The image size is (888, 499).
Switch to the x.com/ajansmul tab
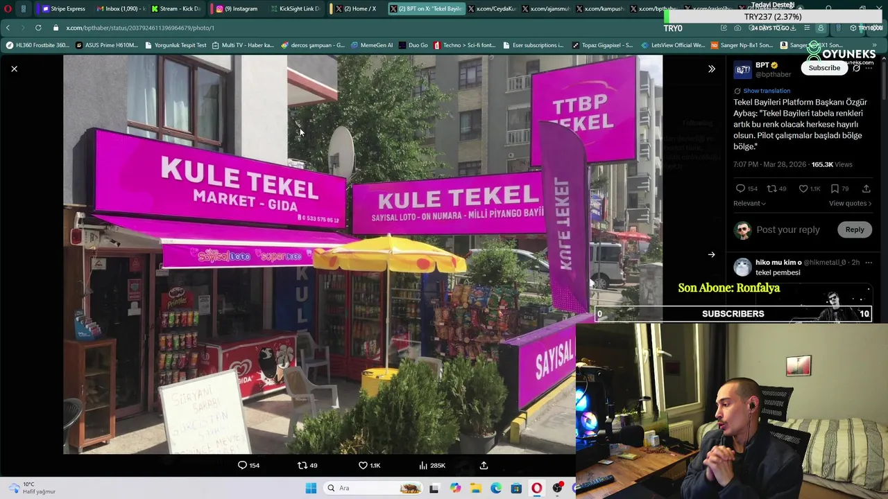(x=545, y=8)
